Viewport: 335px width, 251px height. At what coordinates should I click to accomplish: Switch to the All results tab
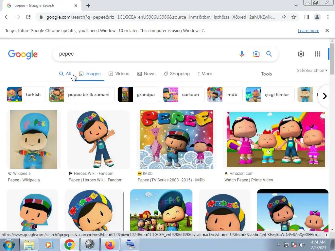tap(65, 74)
